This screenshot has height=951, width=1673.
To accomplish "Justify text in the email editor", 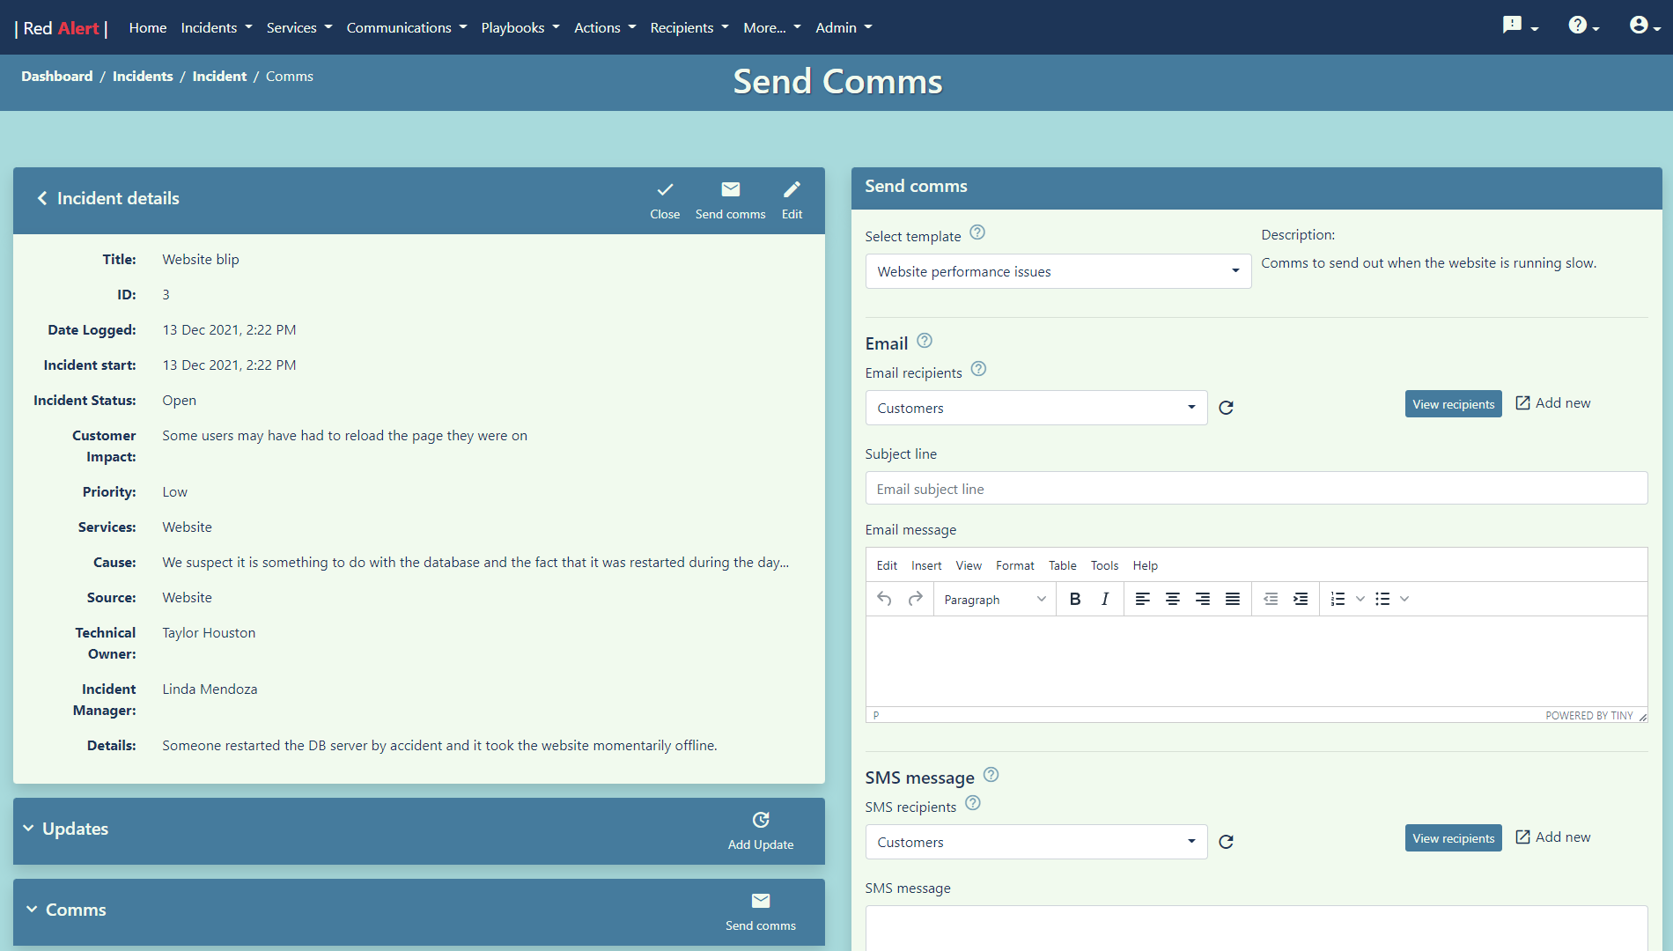I will (1233, 599).
